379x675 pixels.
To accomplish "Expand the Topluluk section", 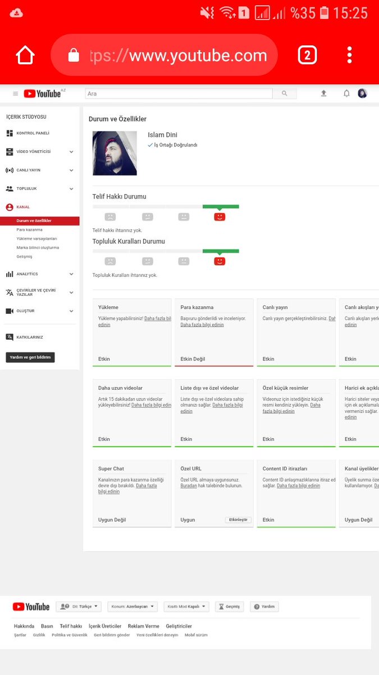I will [x=71, y=188].
